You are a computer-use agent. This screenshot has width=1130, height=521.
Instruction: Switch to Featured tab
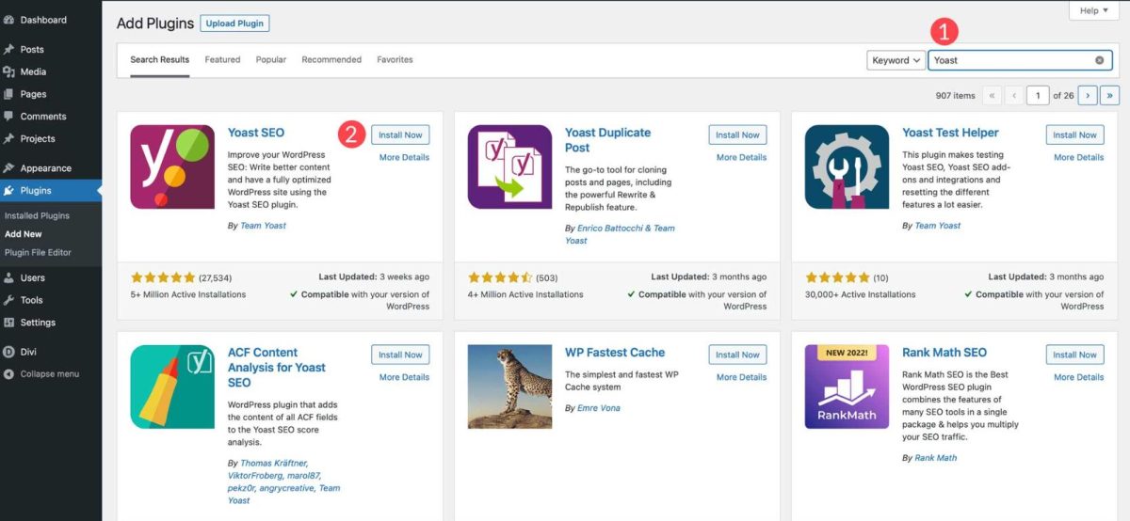(223, 59)
